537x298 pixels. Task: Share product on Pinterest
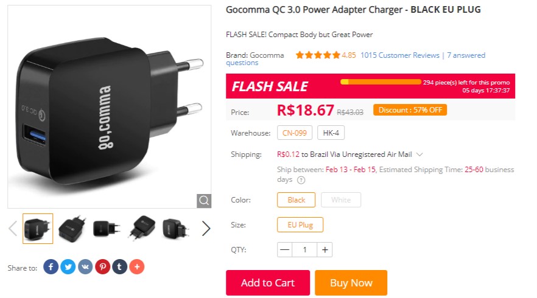(x=102, y=266)
